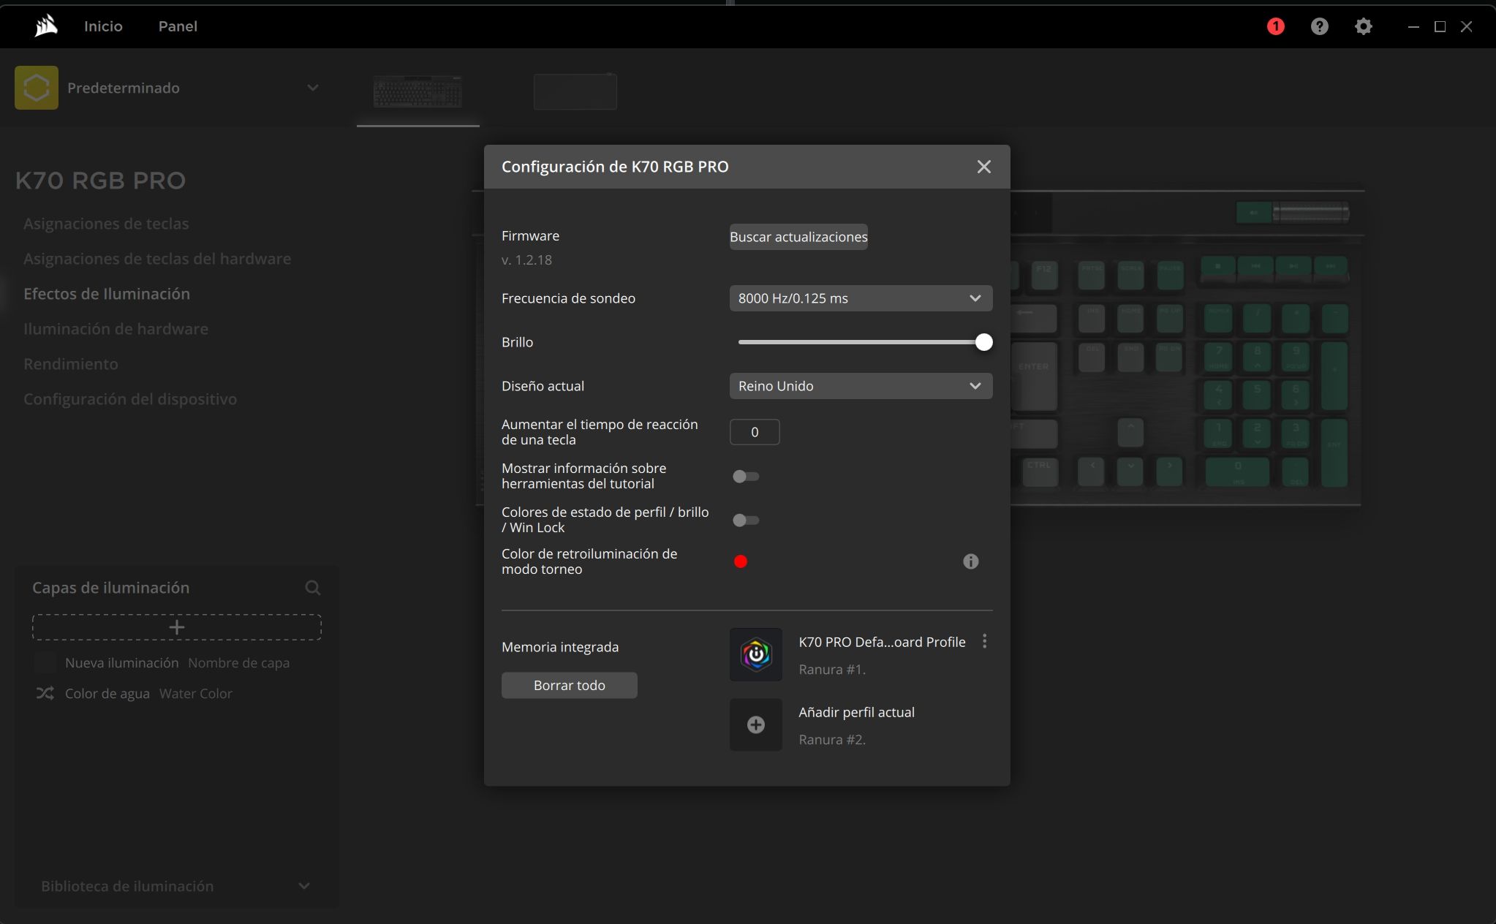The width and height of the screenshot is (1496, 924).
Task: Click the Borrar todo button
Action: click(x=570, y=686)
